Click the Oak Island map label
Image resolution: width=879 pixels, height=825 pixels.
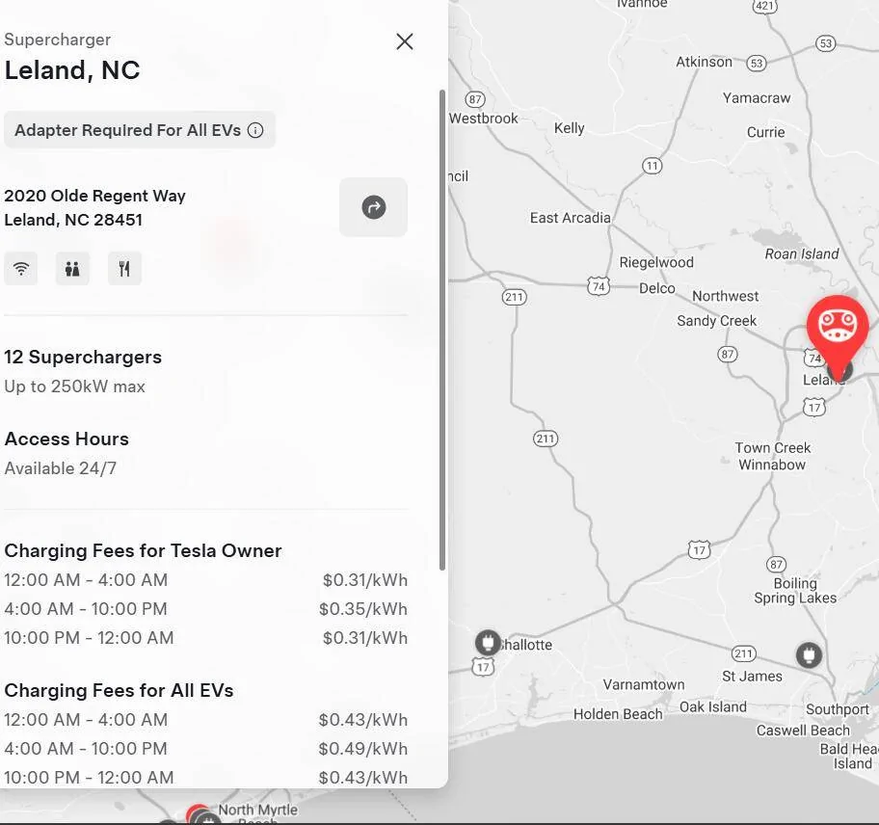[713, 707]
